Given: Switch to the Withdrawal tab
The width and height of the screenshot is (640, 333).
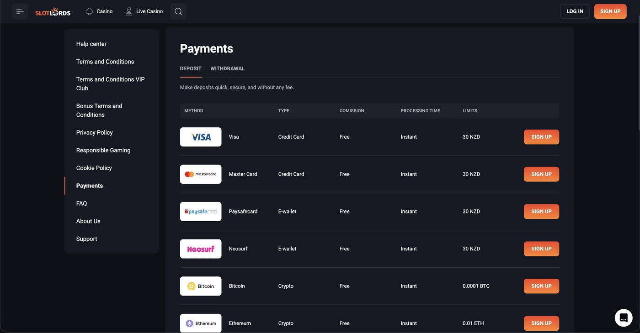Looking at the screenshot, I should click(x=228, y=69).
